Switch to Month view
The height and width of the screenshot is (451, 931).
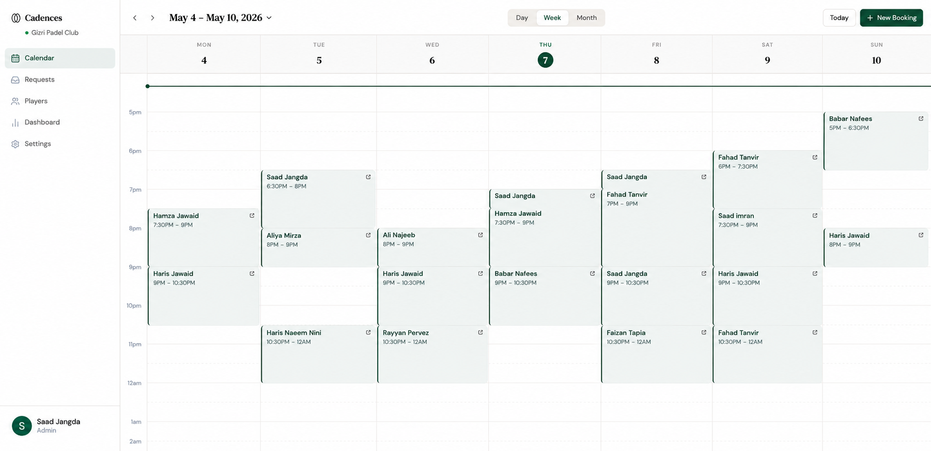click(x=586, y=18)
